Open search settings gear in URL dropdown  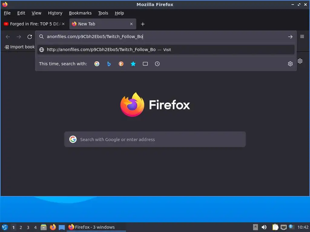click(x=290, y=64)
